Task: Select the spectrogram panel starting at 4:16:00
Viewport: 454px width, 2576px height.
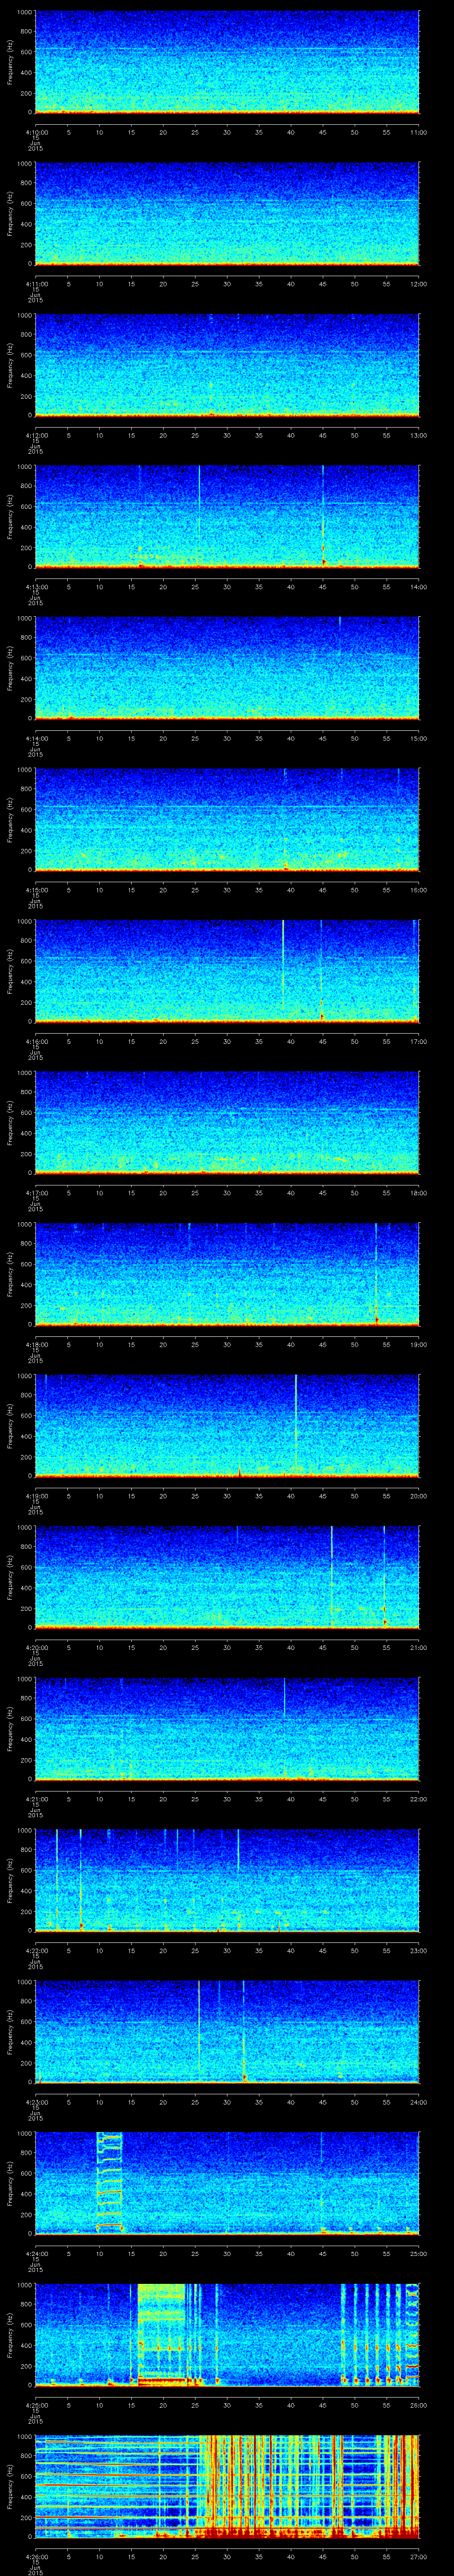Action: (x=227, y=971)
